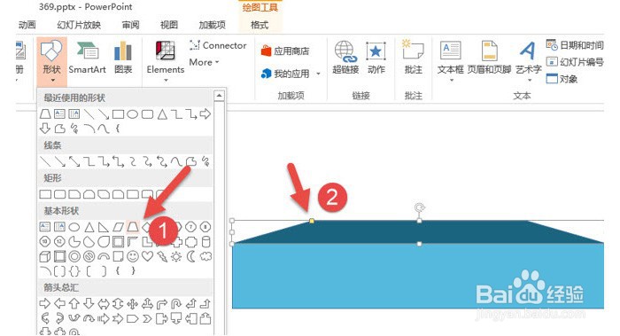Insert an 对象 object

[x=562, y=78]
